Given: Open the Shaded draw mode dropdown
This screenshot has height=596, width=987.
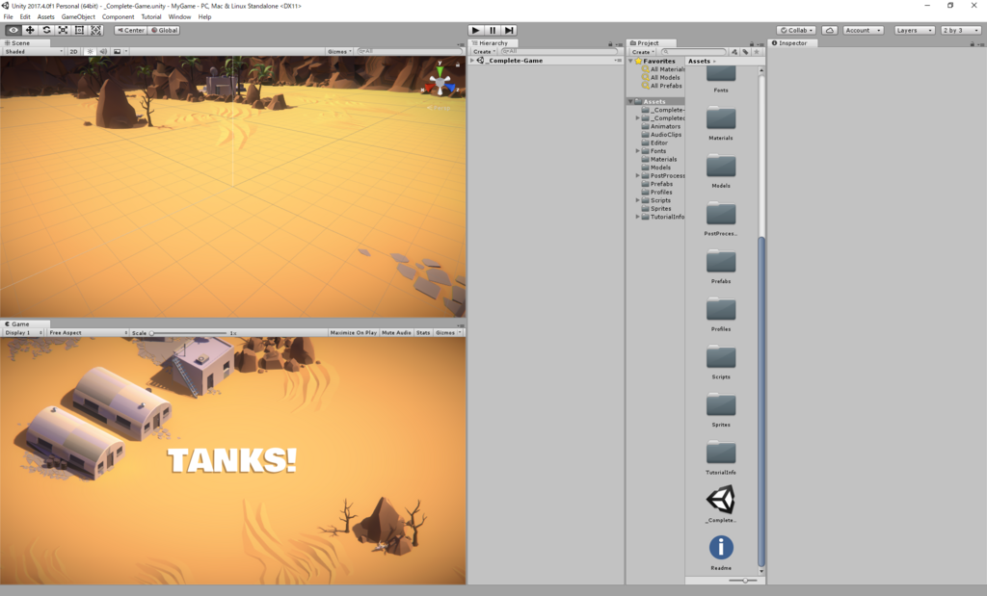Looking at the screenshot, I should [34, 52].
